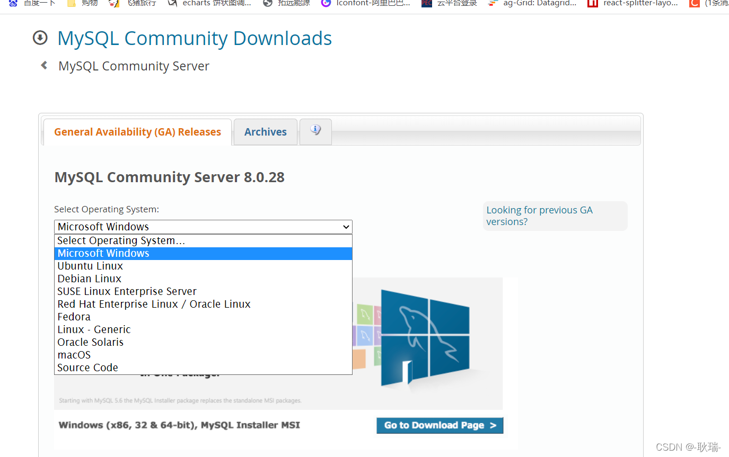729x457 pixels.
Task: Click the MySQL Windows dolphin logo image
Action: [x=425, y=339]
